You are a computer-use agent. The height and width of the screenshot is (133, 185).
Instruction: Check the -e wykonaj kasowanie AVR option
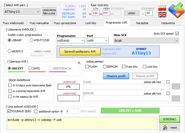pos(10,91)
